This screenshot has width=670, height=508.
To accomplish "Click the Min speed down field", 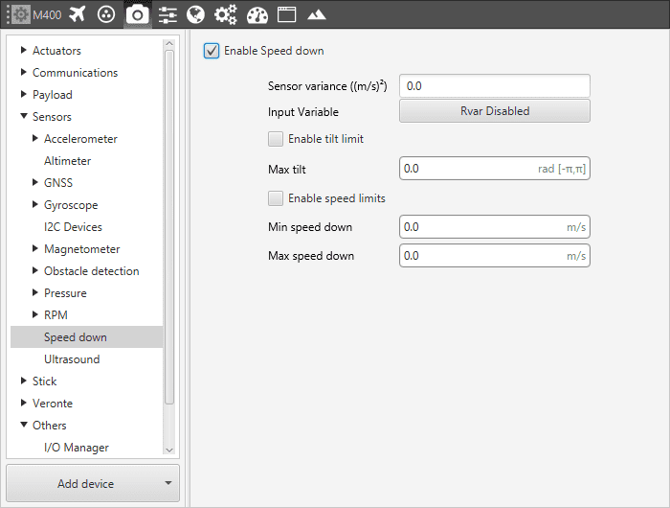I will coord(495,227).
